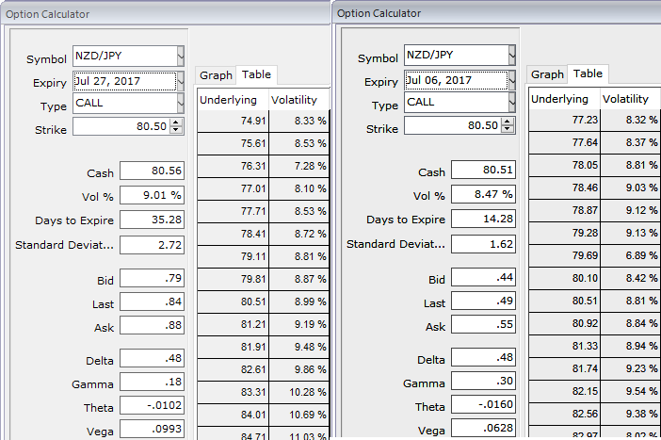This screenshot has height=440, width=661.
Task: Click Days to Expire field showing 14.28
Action: [x=484, y=219]
